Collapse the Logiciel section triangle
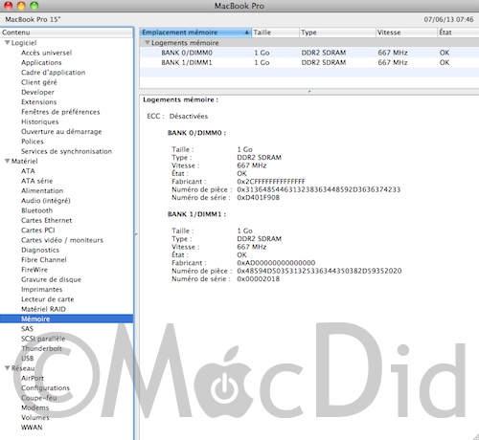The height and width of the screenshot is (440, 479). click(7, 43)
